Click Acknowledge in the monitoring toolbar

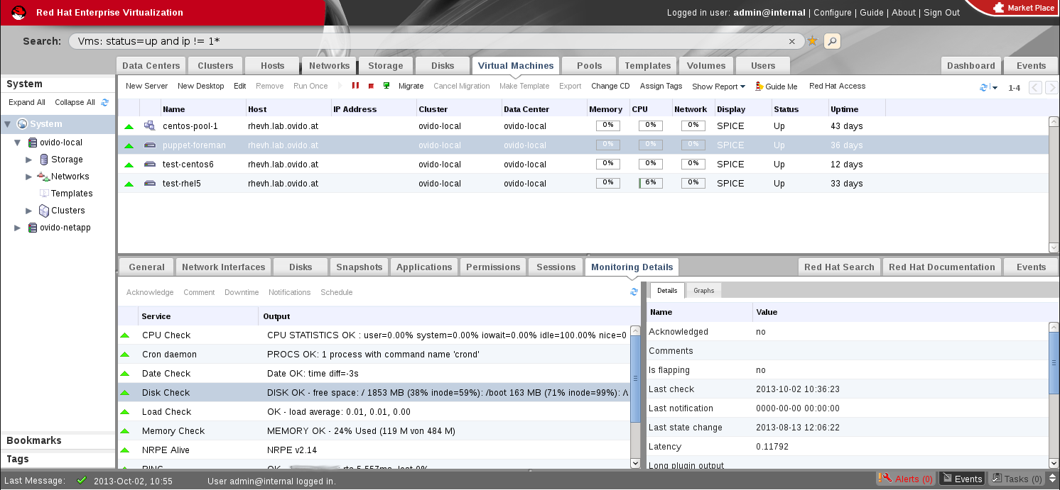150,292
